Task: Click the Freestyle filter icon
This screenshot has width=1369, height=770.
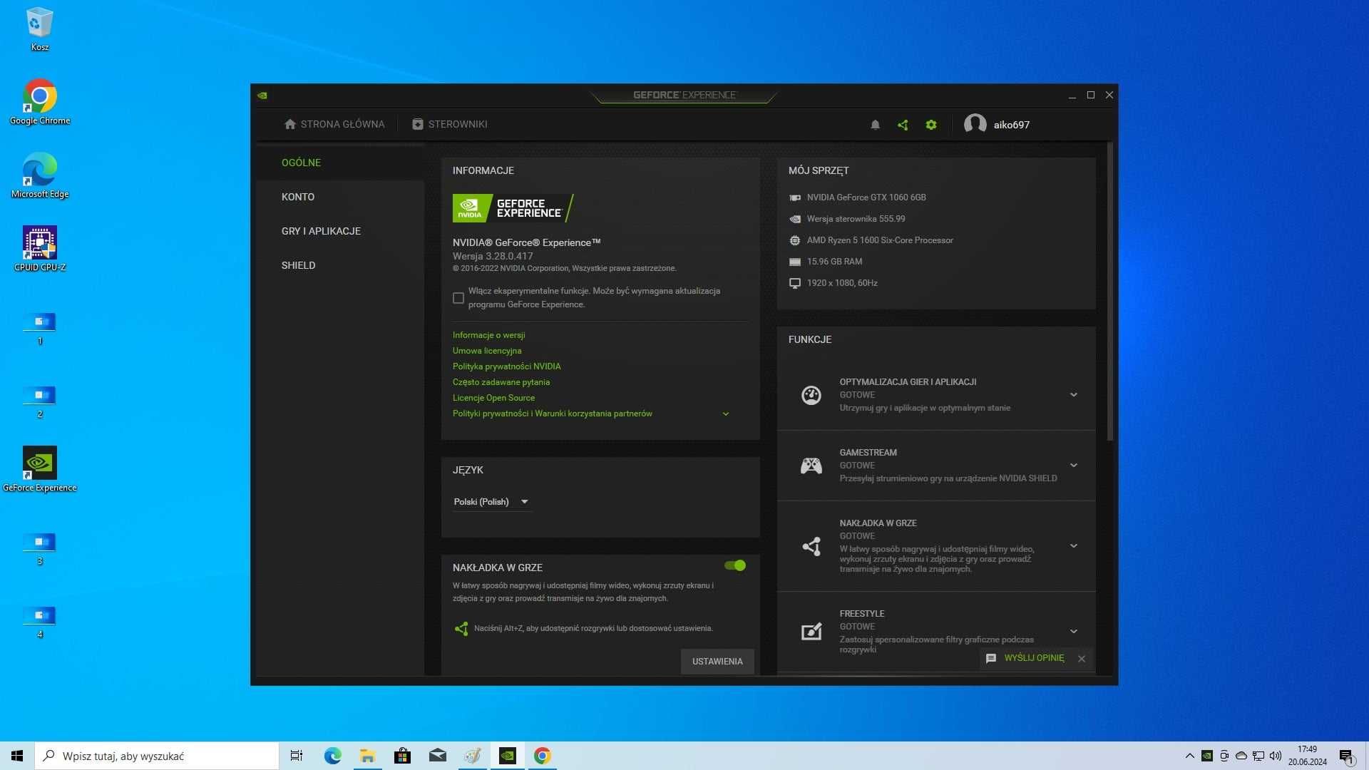Action: (x=811, y=631)
